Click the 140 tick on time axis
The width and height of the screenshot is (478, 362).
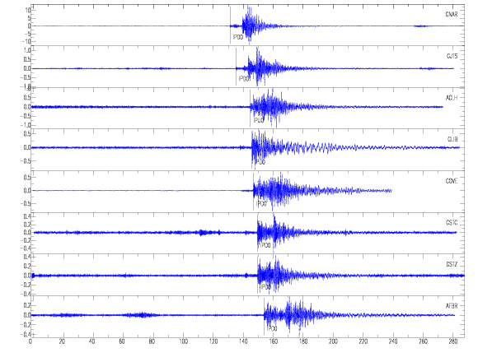tap(243, 341)
